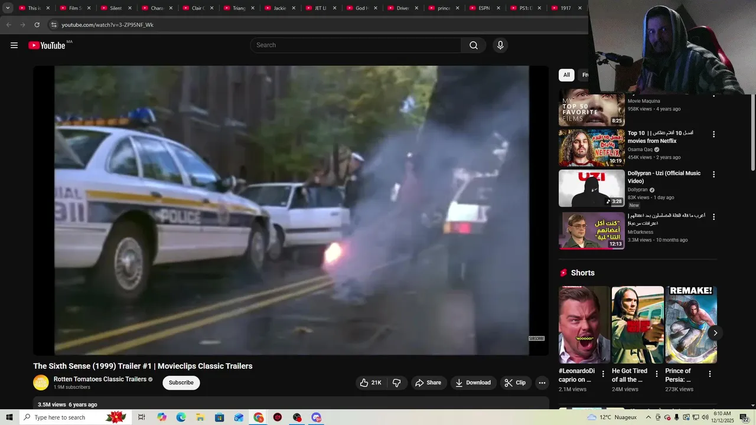The height and width of the screenshot is (425, 756).
Task: Open options for Dollypran Uzi video
Action: pos(713,175)
